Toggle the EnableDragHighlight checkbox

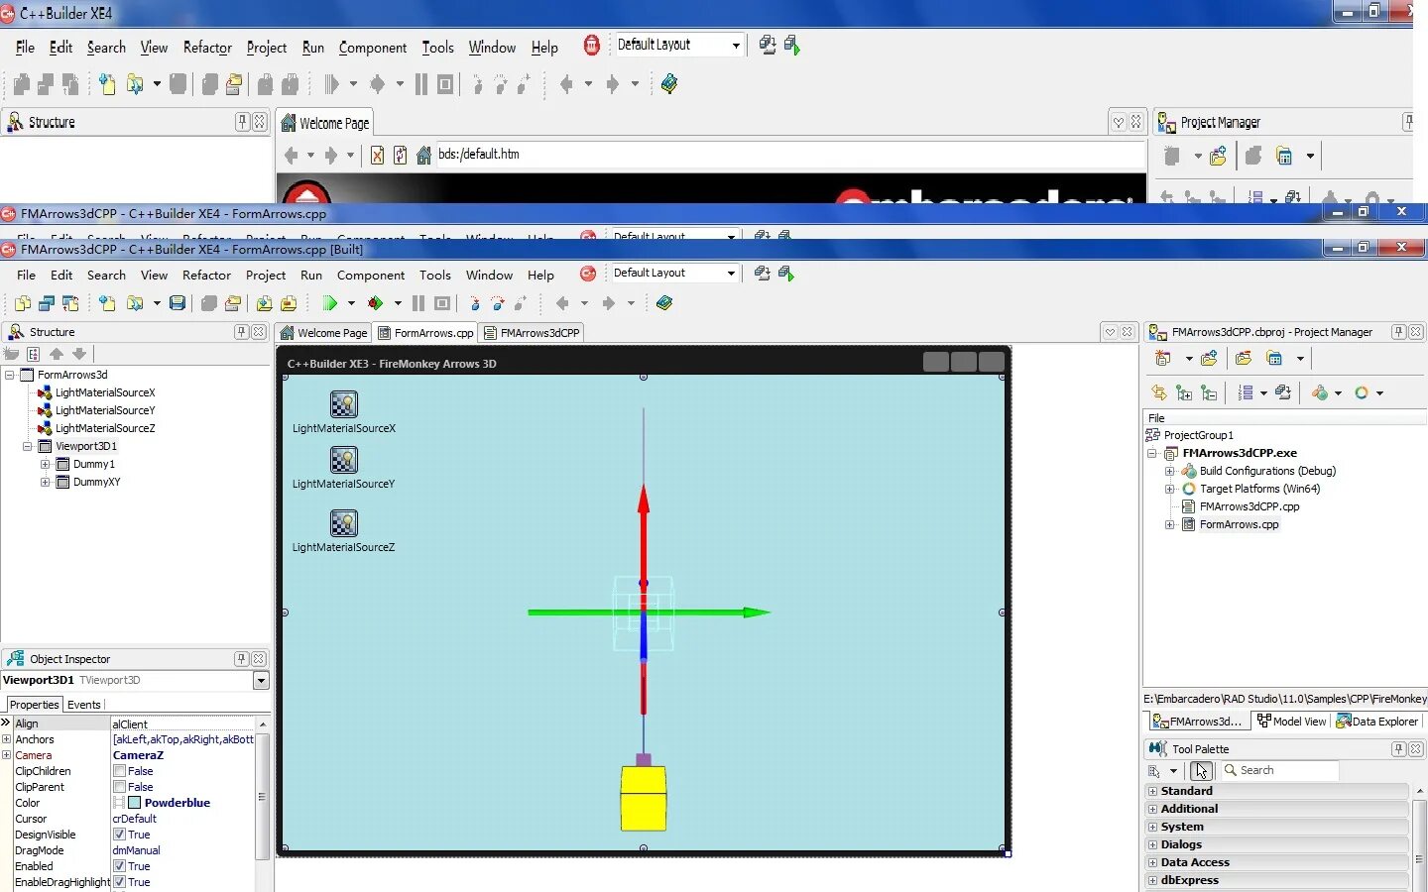coord(119,882)
